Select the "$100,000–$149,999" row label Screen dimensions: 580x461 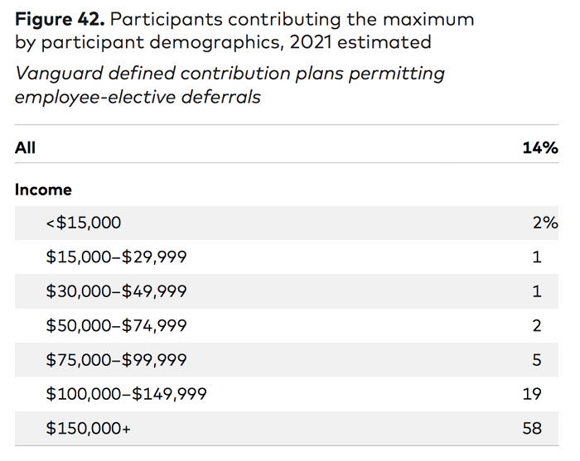click(x=127, y=394)
